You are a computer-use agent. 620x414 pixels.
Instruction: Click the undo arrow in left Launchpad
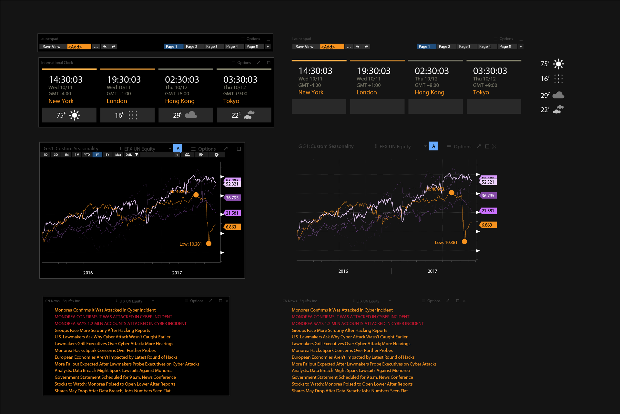click(x=105, y=47)
